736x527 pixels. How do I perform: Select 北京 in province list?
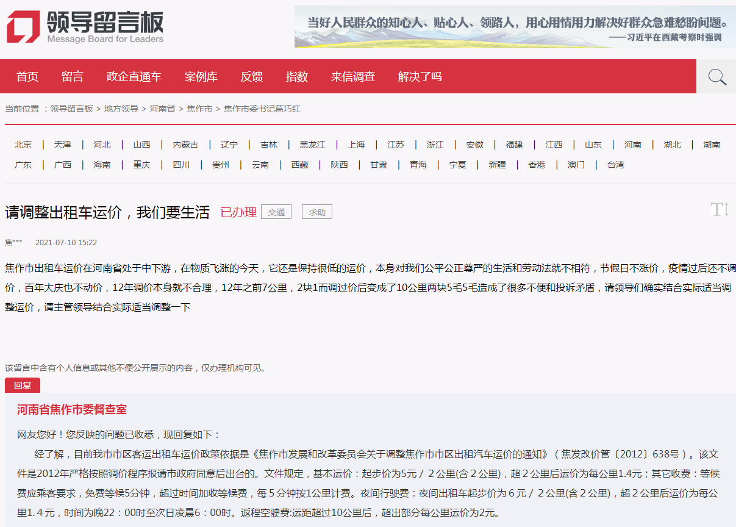click(23, 145)
